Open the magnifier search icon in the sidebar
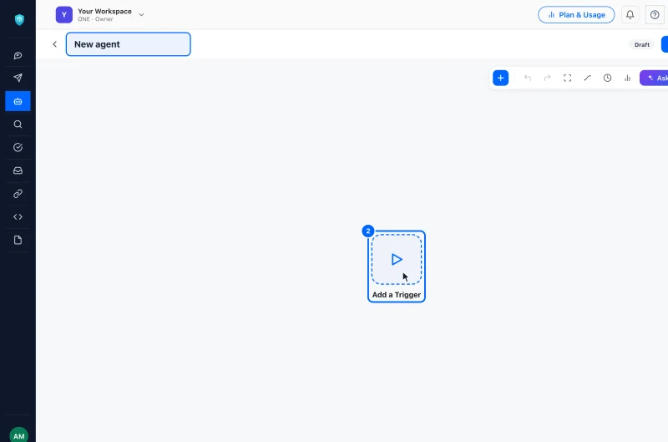The width and height of the screenshot is (668, 442). [x=18, y=124]
